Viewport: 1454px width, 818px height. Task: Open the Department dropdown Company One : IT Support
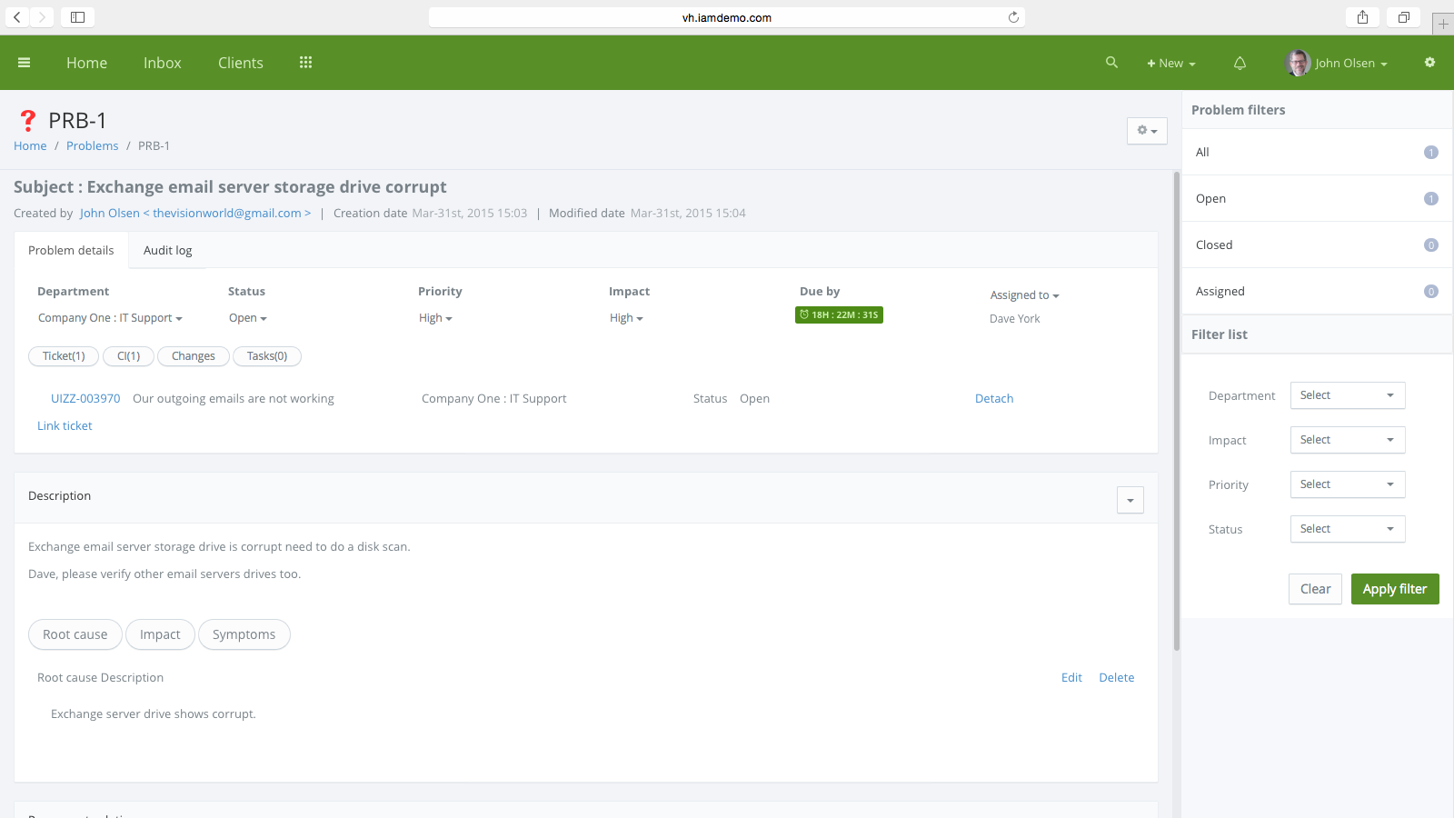tap(110, 318)
